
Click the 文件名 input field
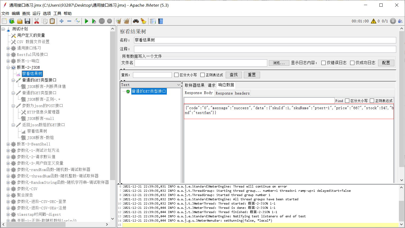201,63
